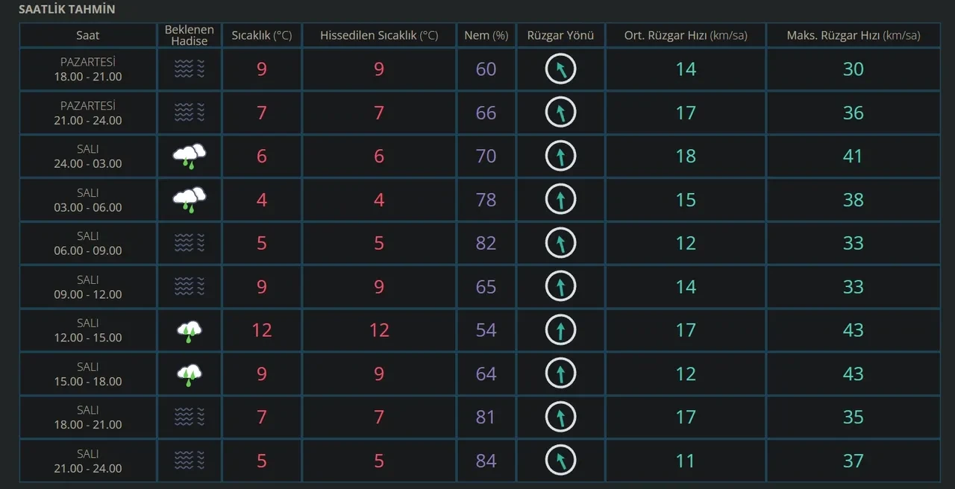
Task: Select the rain cloud icon for Salı 03.00 - 06.00
Action: click(189, 199)
